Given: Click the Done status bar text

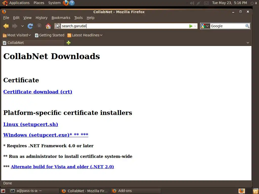Looking at the screenshot, I should (x=8, y=183).
